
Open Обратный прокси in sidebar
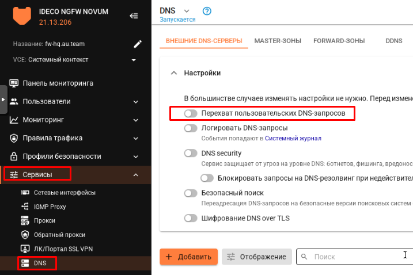point(59,235)
